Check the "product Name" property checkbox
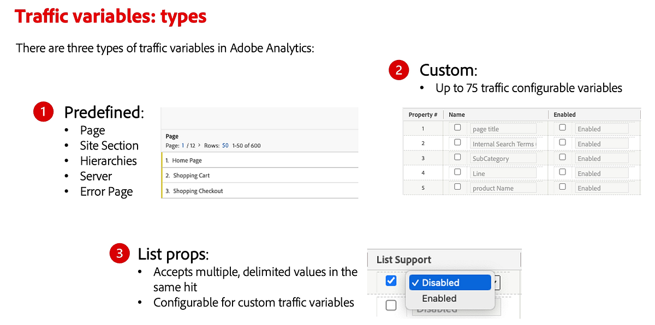Image resolution: width=655 pixels, height=325 pixels. pyautogui.click(x=457, y=187)
